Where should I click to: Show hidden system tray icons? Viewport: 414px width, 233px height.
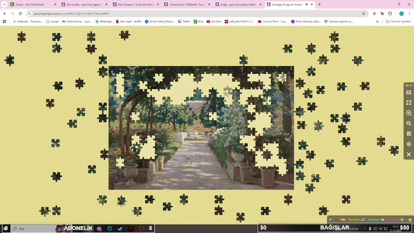coord(365,229)
